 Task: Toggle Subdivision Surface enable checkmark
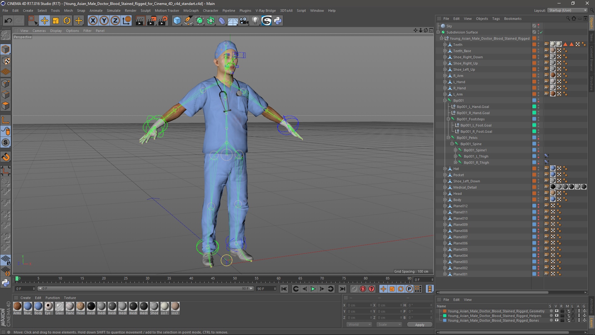click(x=541, y=32)
